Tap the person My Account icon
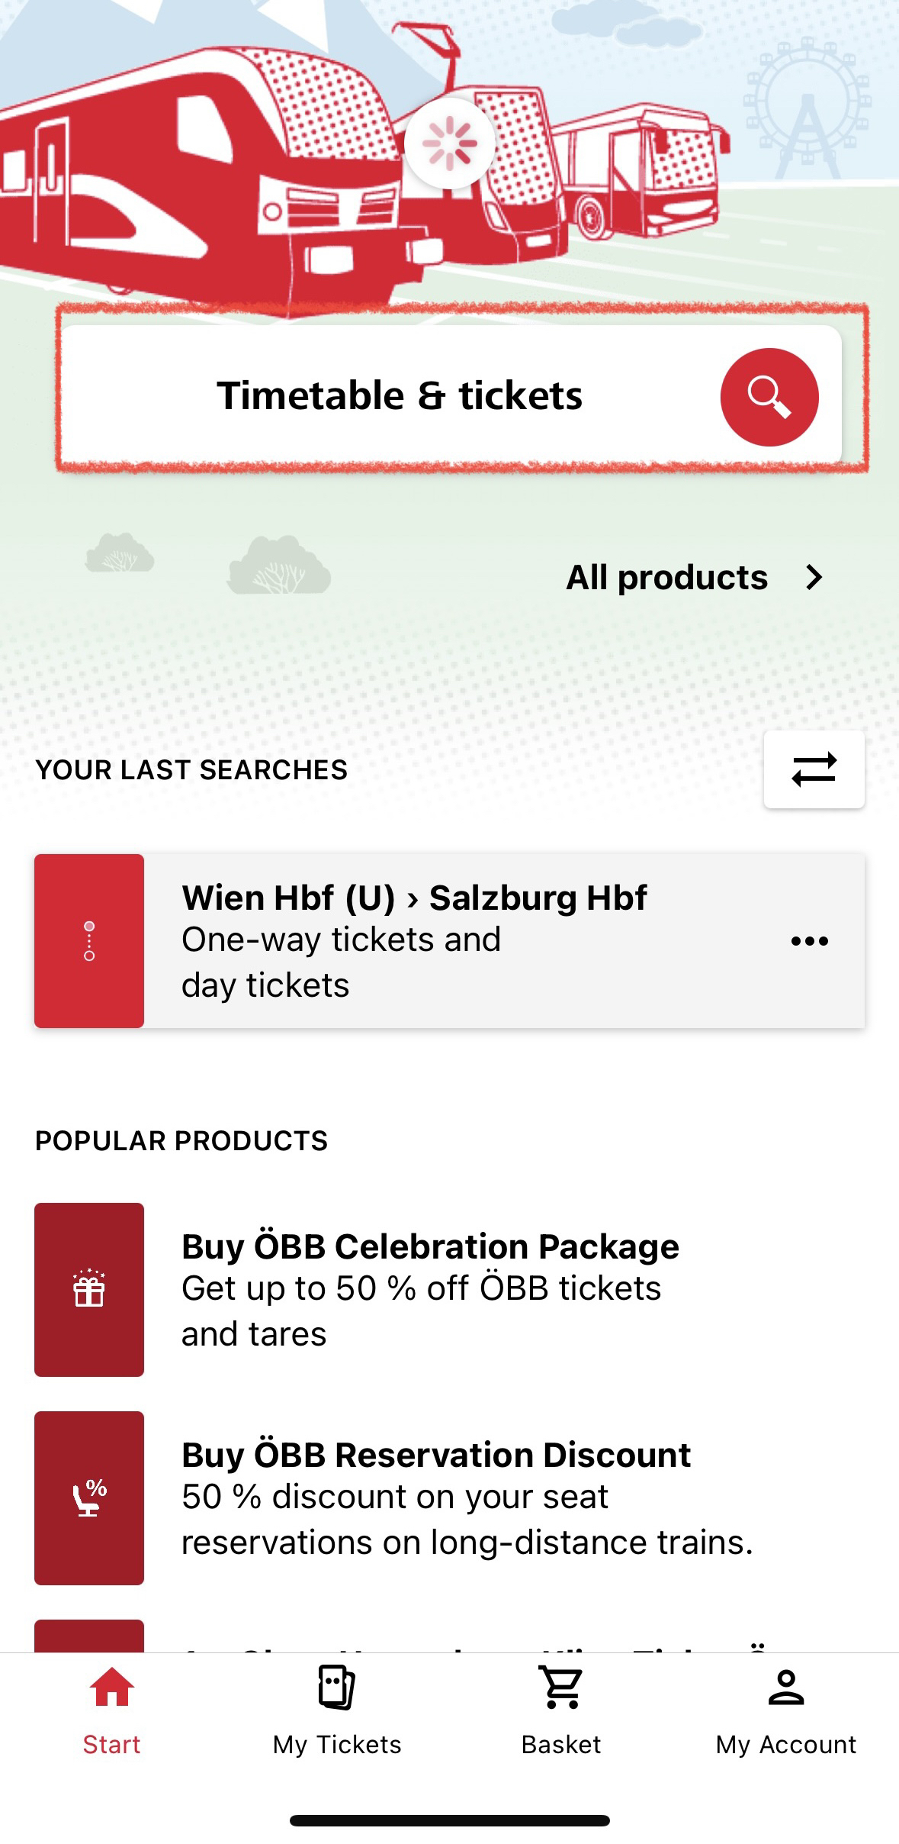The image size is (899, 1844). 786,1688
